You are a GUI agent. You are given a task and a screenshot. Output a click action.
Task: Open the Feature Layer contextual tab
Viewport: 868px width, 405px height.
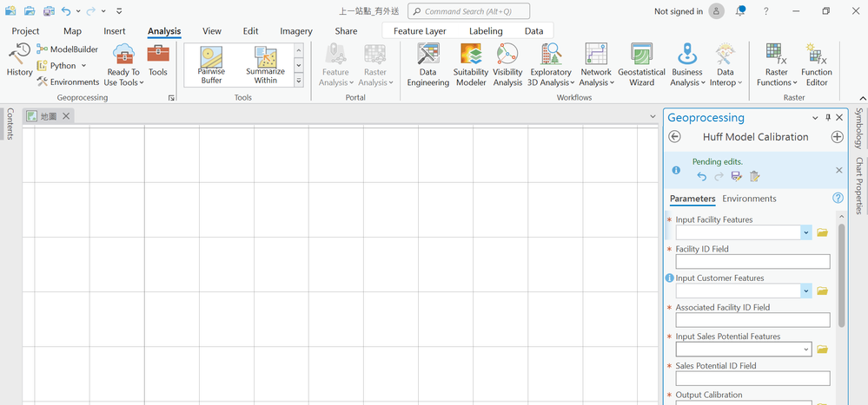click(x=420, y=31)
